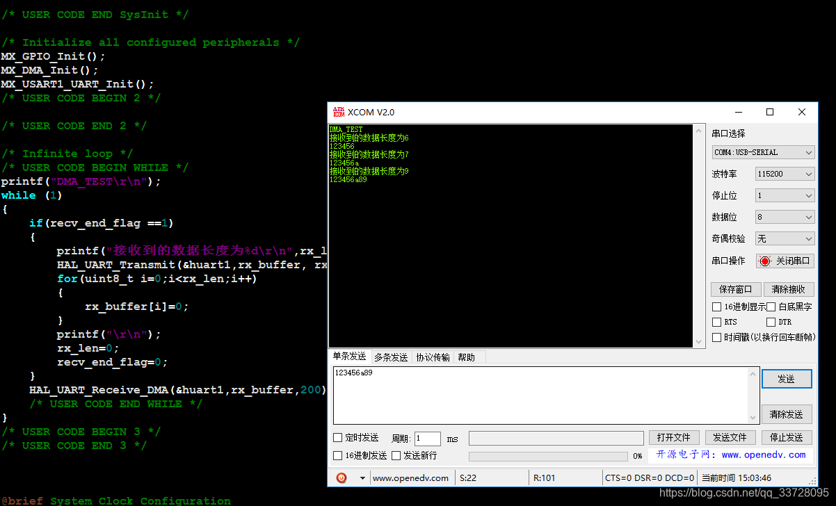Click 清除接收 clear receive button

(x=789, y=289)
